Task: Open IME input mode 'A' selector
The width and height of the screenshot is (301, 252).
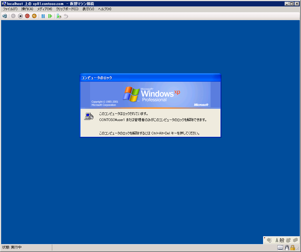Action: point(277,240)
